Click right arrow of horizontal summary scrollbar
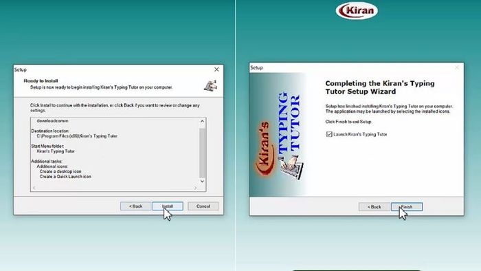This screenshot has height=271, width=481. pos(195,188)
